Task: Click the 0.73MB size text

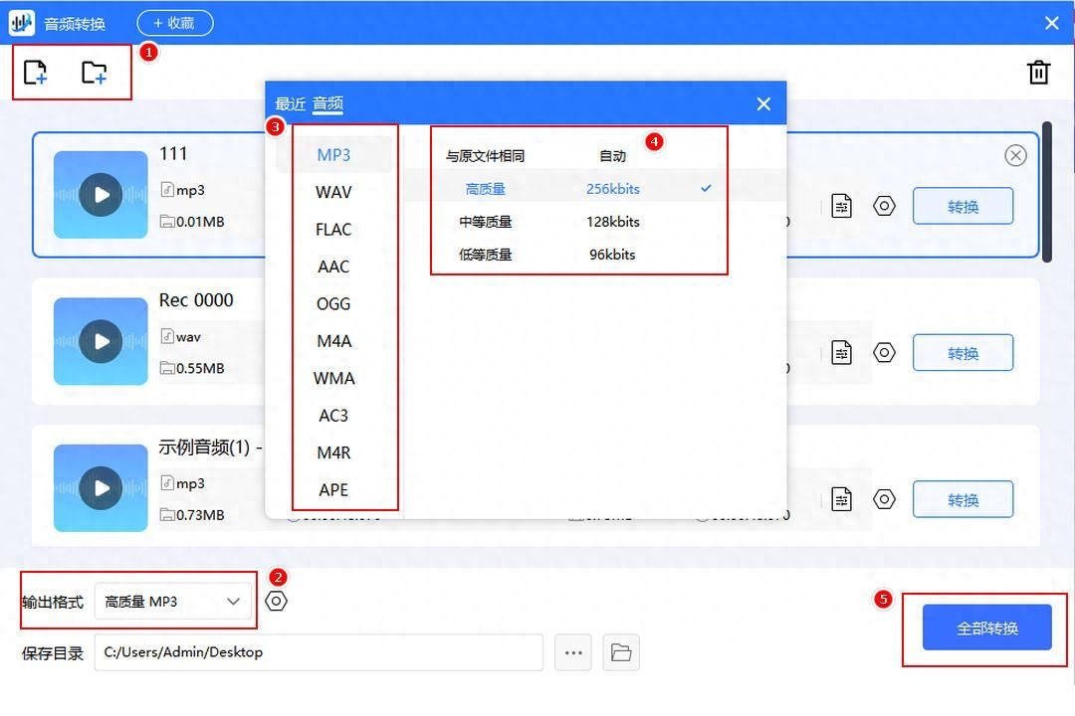Action: point(200,514)
